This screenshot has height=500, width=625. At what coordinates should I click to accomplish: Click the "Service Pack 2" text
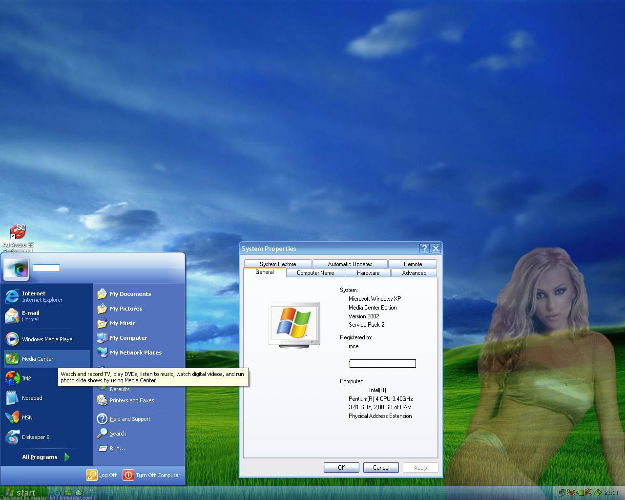[x=367, y=325]
